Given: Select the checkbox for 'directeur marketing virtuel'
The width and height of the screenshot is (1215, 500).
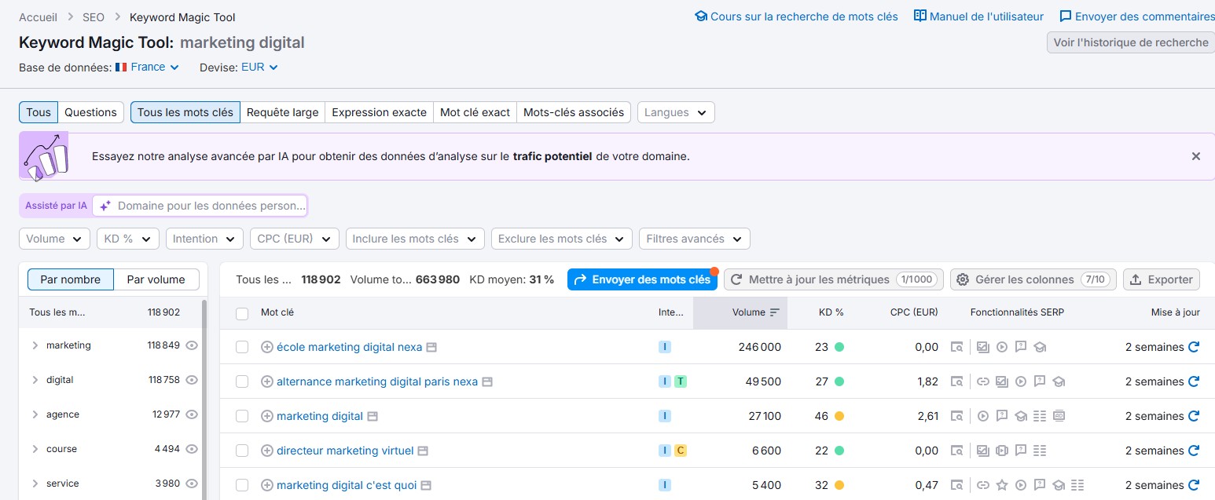Looking at the screenshot, I should pos(242,451).
